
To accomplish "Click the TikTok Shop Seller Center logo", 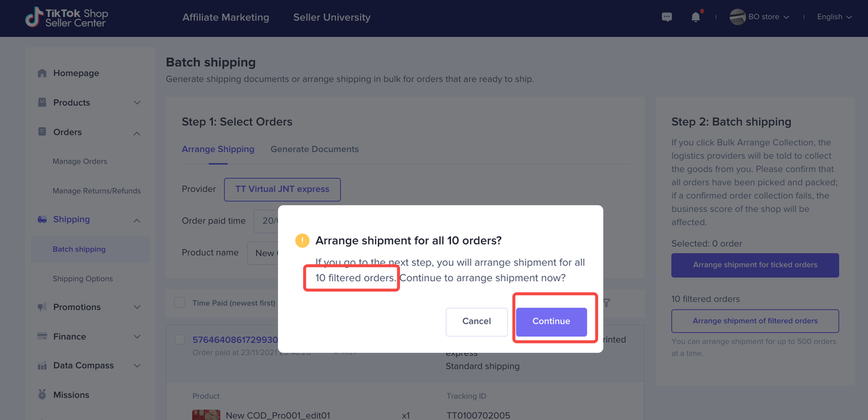I will coord(66,18).
